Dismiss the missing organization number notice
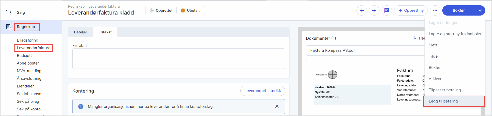This screenshot has width=492, height=116. [x=277, y=106]
